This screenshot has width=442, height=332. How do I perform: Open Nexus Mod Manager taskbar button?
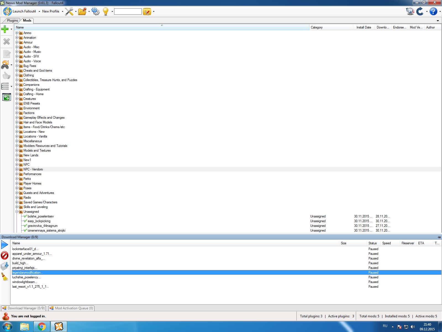tap(59, 327)
